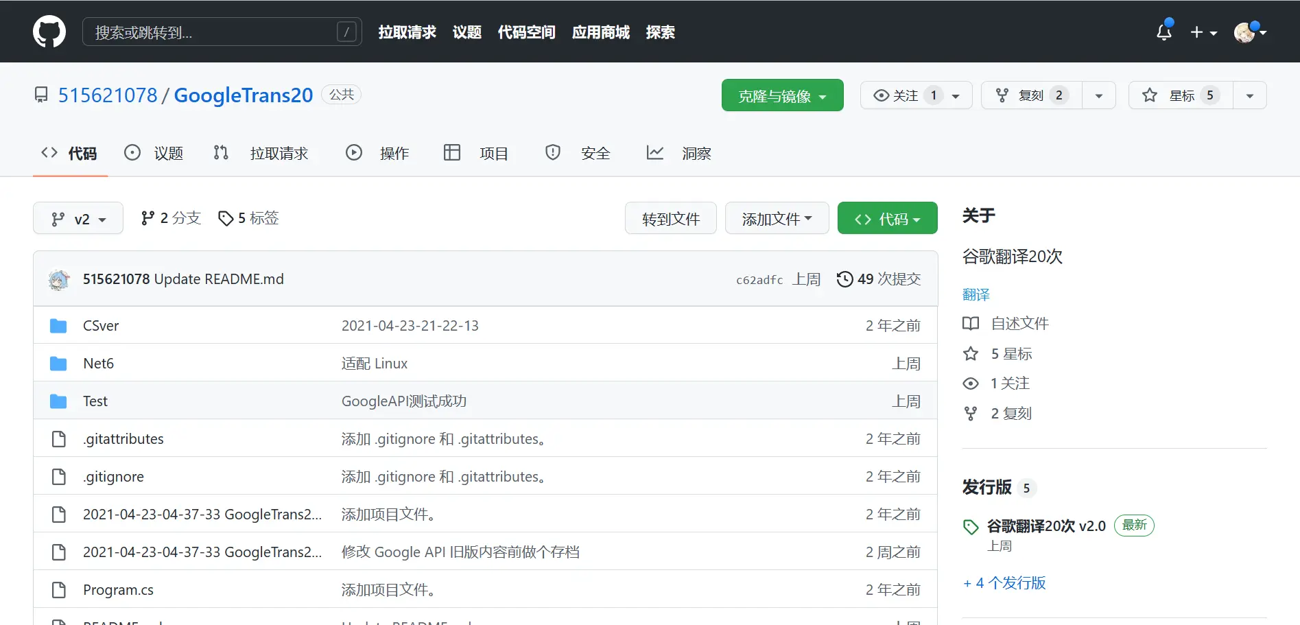This screenshot has width=1300, height=625.
Task: Click the Program.cs file icon
Action: (x=59, y=590)
